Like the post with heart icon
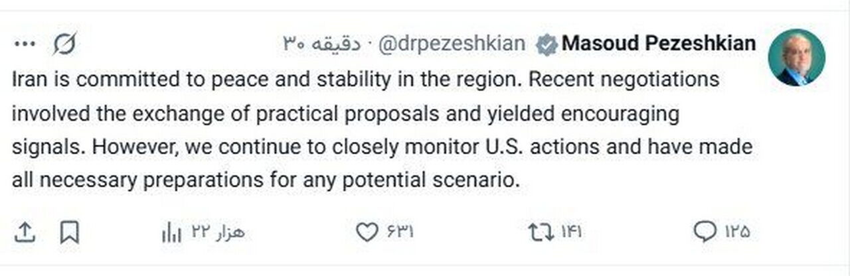The height and width of the screenshot is (276, 850). point(367,232)
